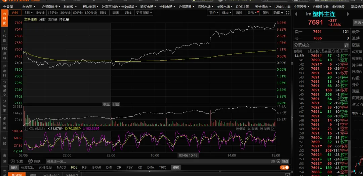Switch to the 夜盘 session
The width and height of the screenshot is (363, 176).
point(106,104)
